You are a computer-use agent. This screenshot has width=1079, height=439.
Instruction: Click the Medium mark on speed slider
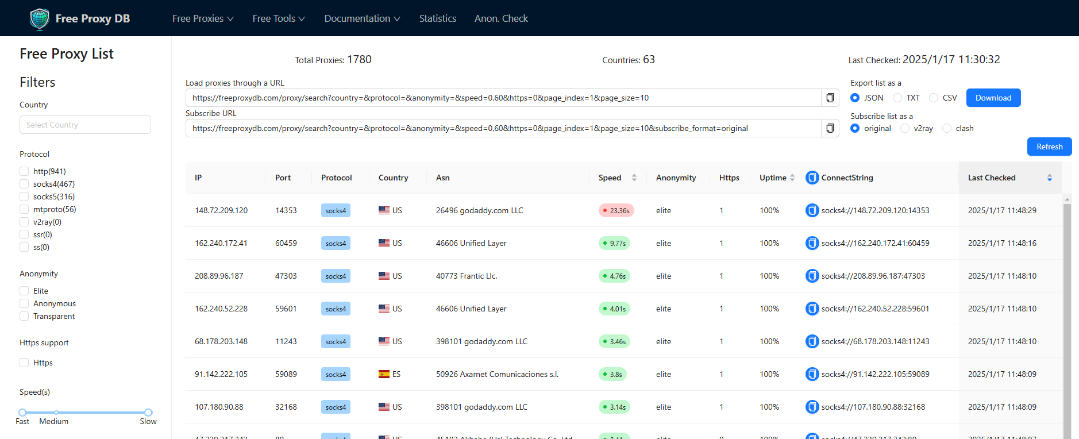[x=54, y=421]
